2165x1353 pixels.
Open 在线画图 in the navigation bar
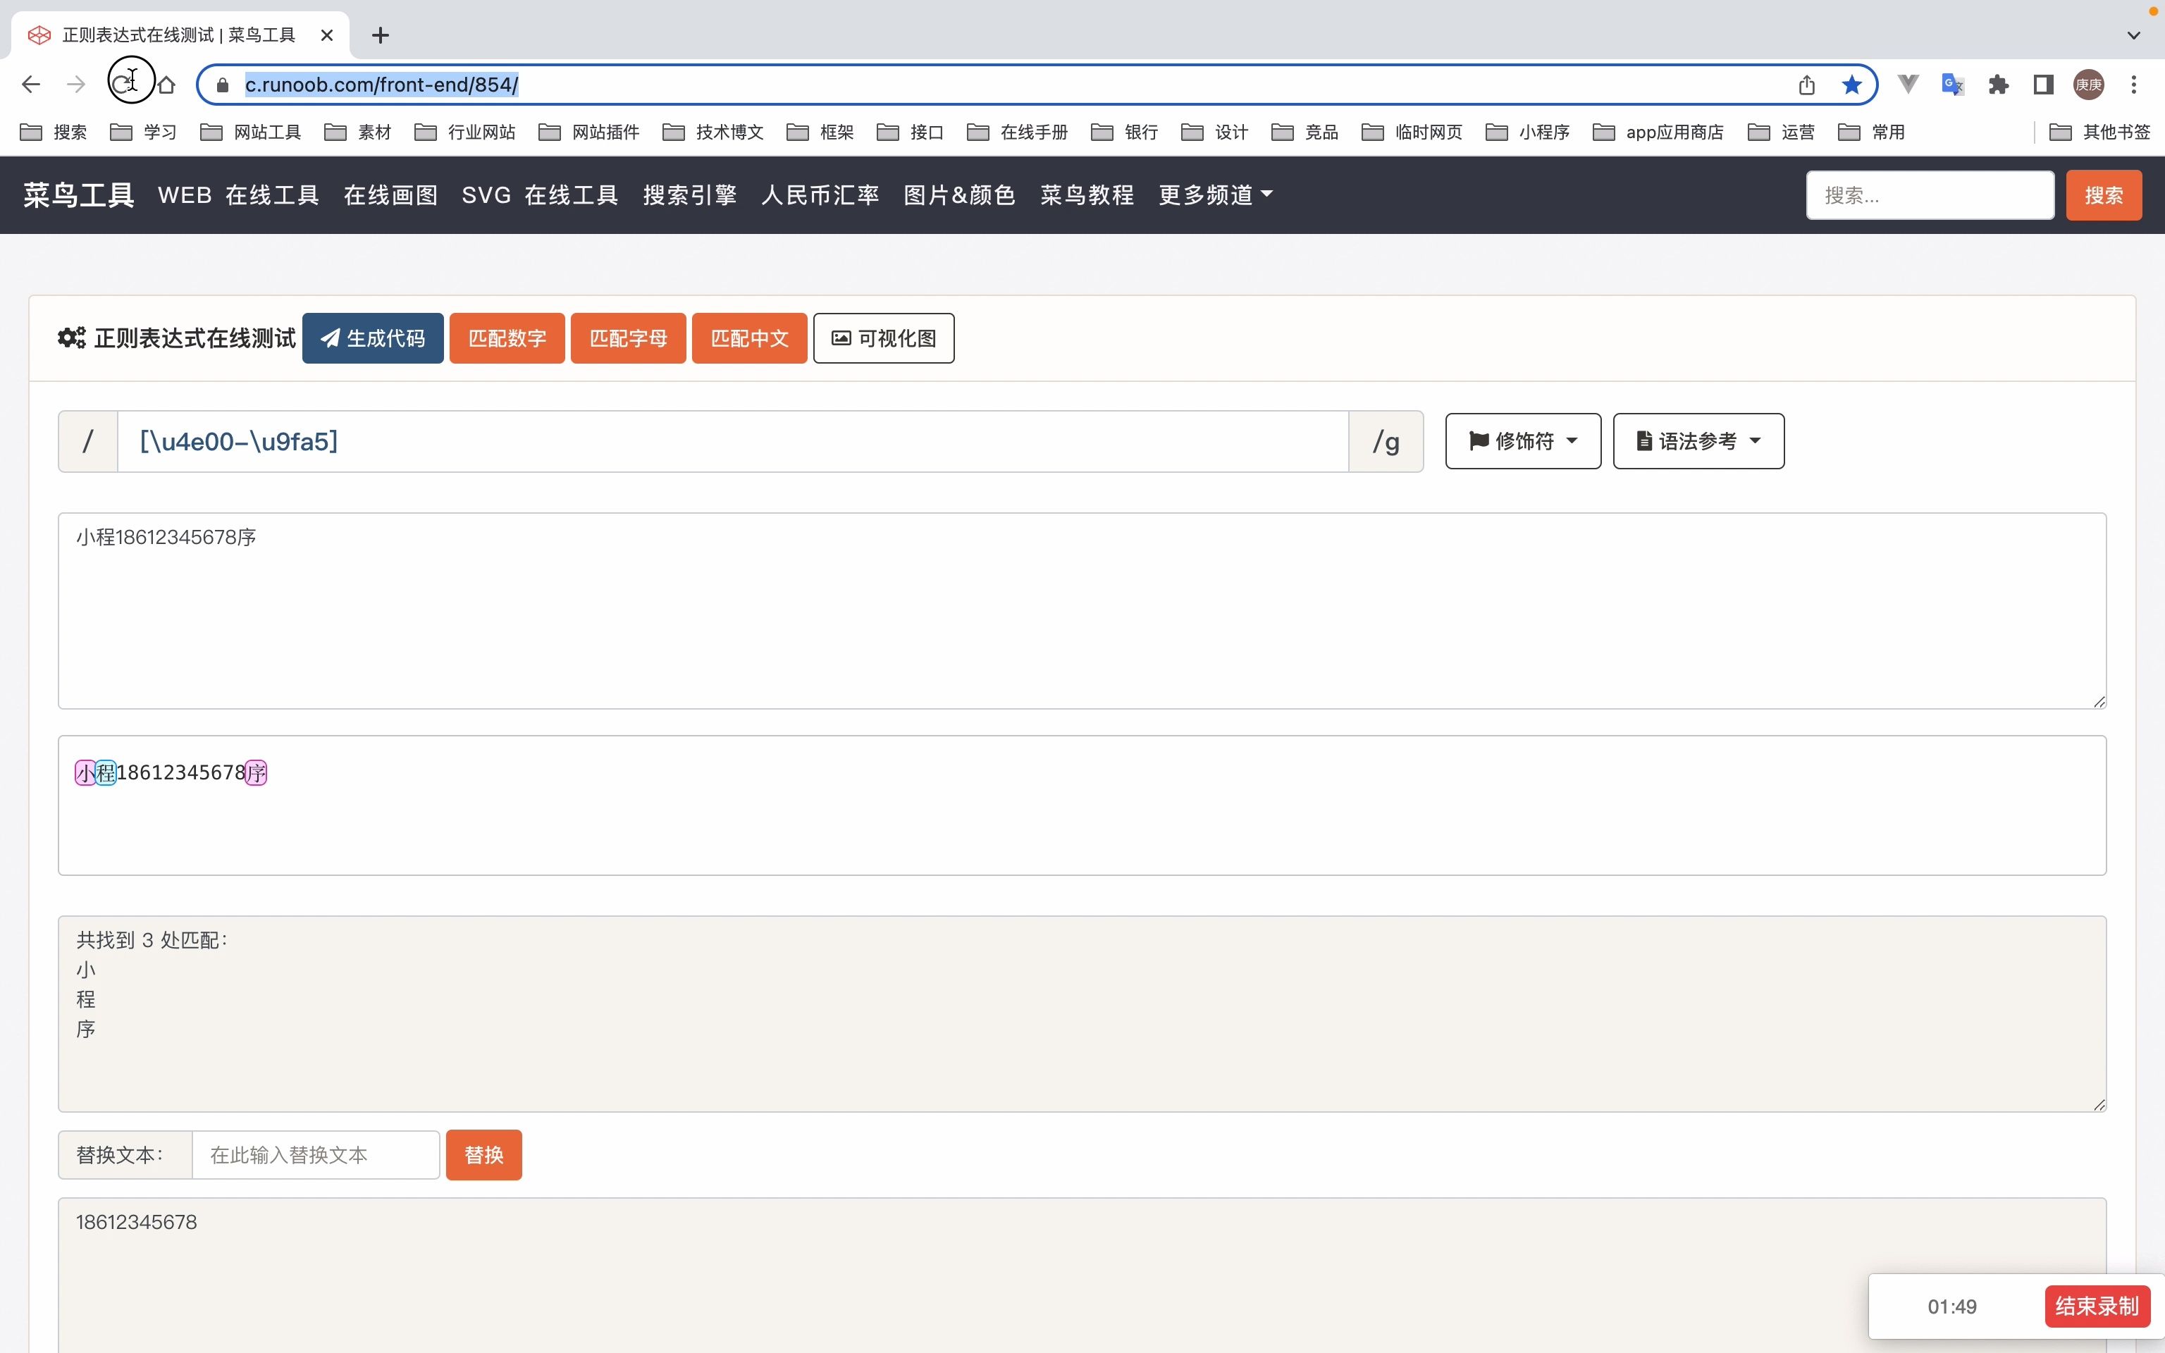coord(390,195)
